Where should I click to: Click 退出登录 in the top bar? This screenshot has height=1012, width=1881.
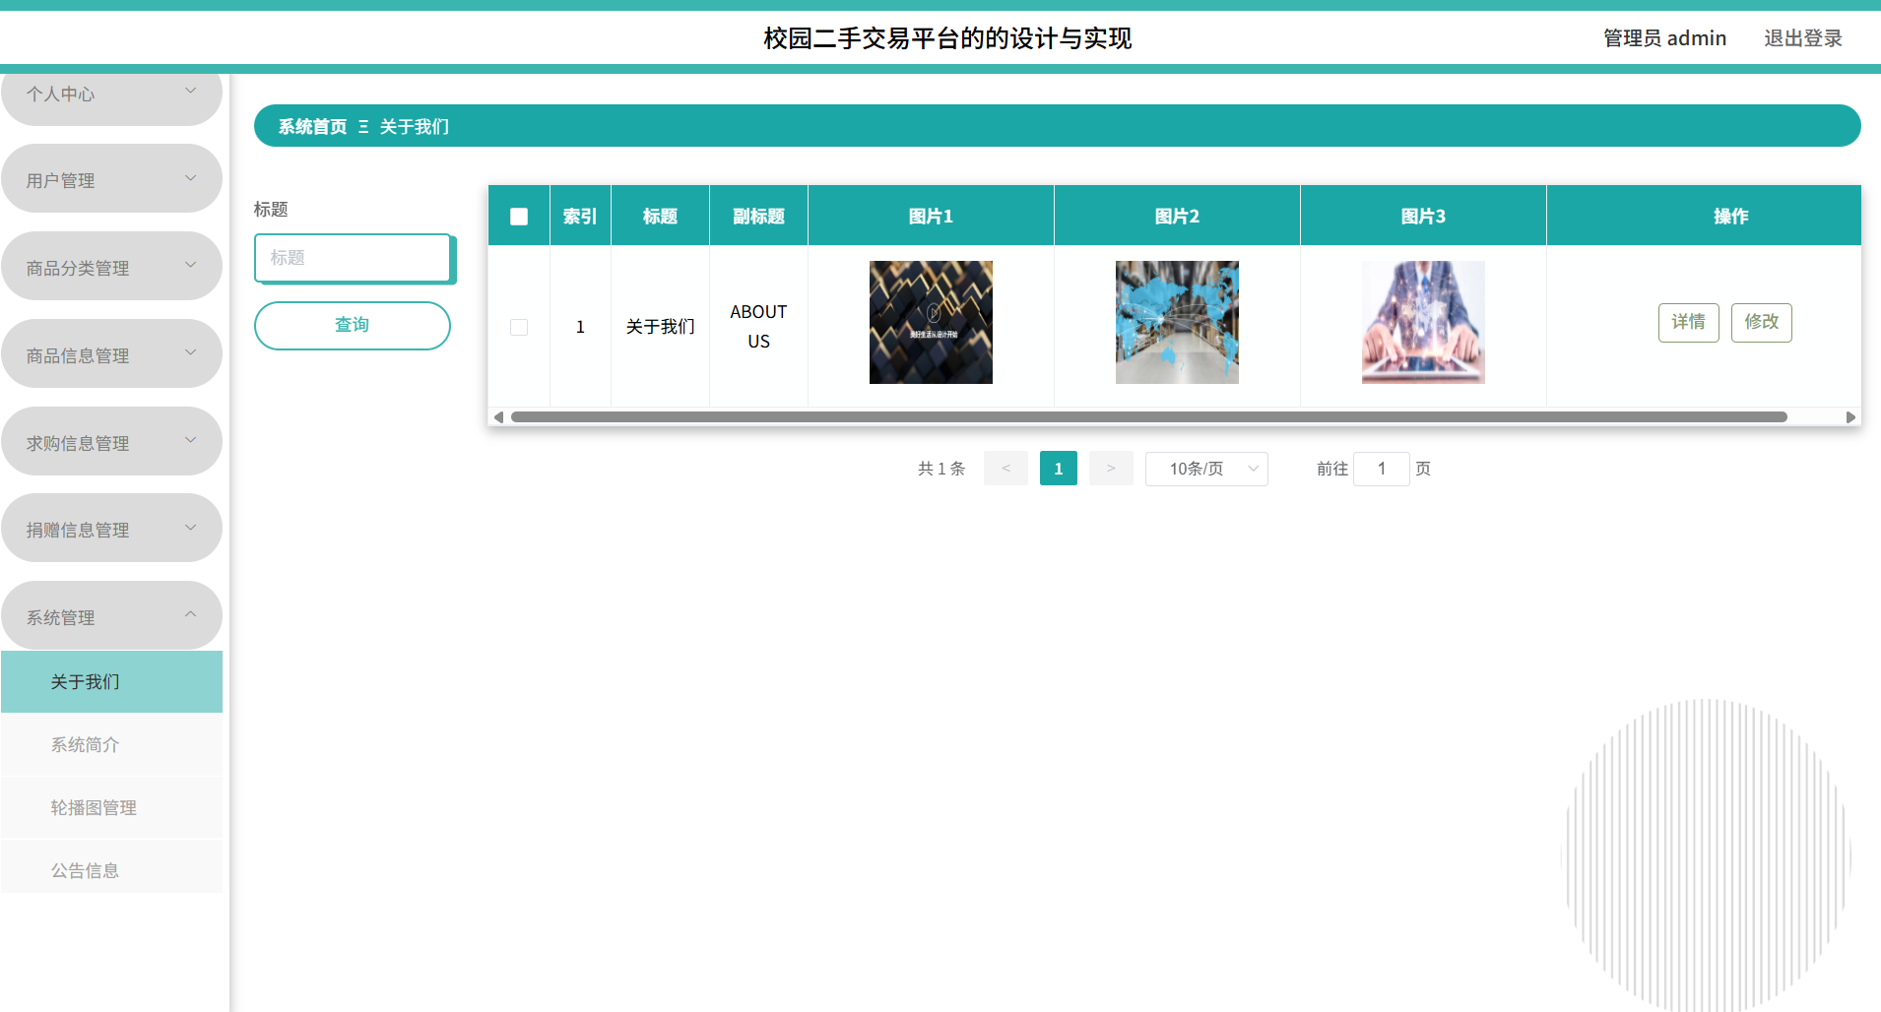pyautogui.click(x=1803, y=37)
